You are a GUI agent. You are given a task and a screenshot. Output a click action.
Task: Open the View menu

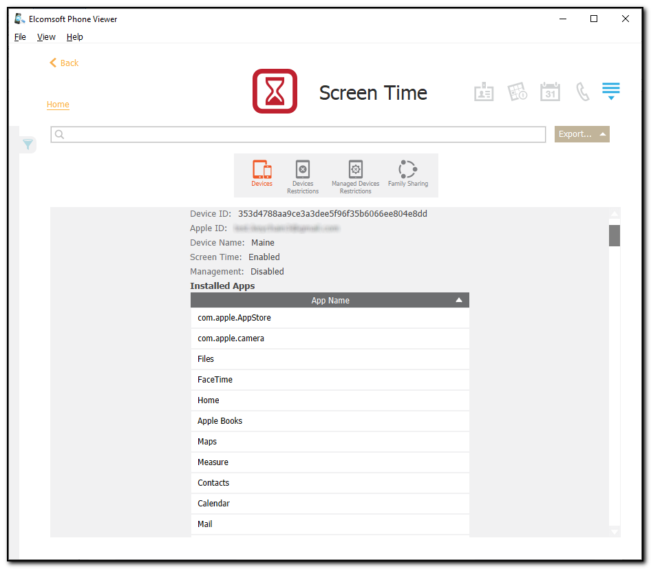pyautogui.click(x=45, y=36)
